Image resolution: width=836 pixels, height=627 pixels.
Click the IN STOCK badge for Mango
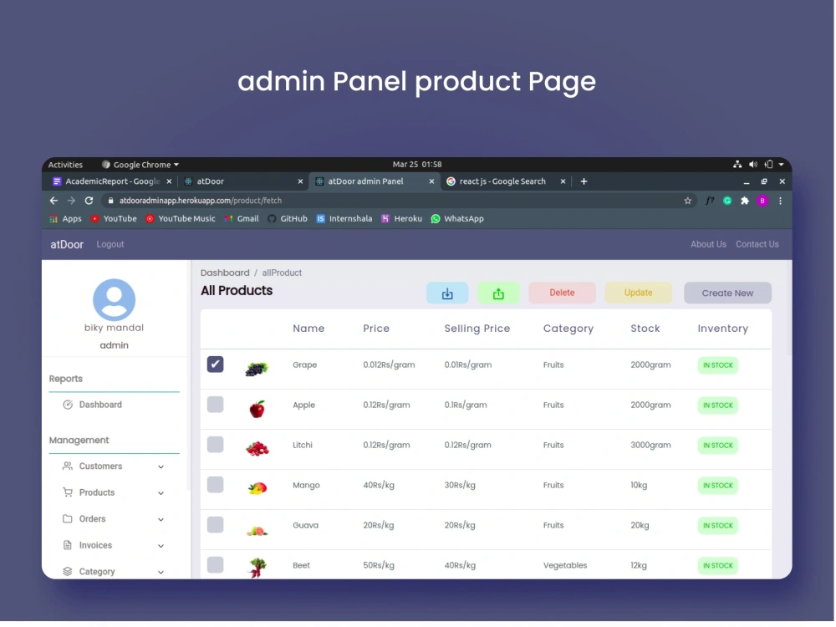point(719,487)
